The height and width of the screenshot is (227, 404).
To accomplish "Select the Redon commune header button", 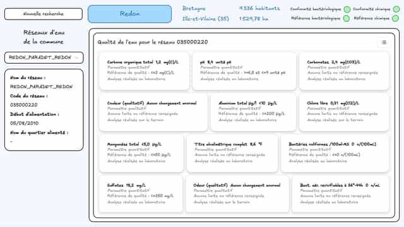I will pos(129,14).
